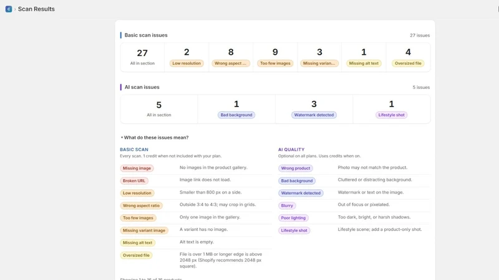Click the AI scan issues heading

(142, 87)
